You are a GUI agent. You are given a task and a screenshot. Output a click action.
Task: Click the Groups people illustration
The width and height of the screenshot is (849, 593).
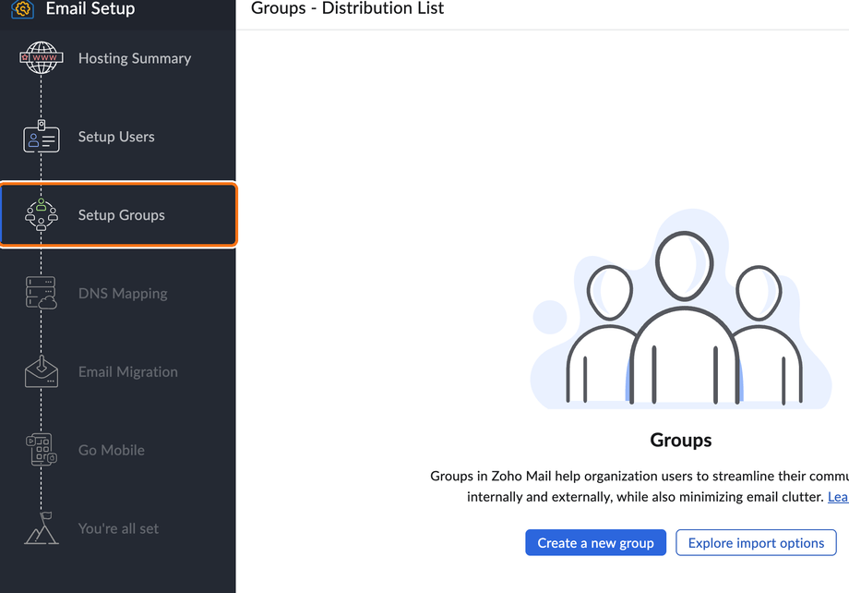tap(681, 309)
